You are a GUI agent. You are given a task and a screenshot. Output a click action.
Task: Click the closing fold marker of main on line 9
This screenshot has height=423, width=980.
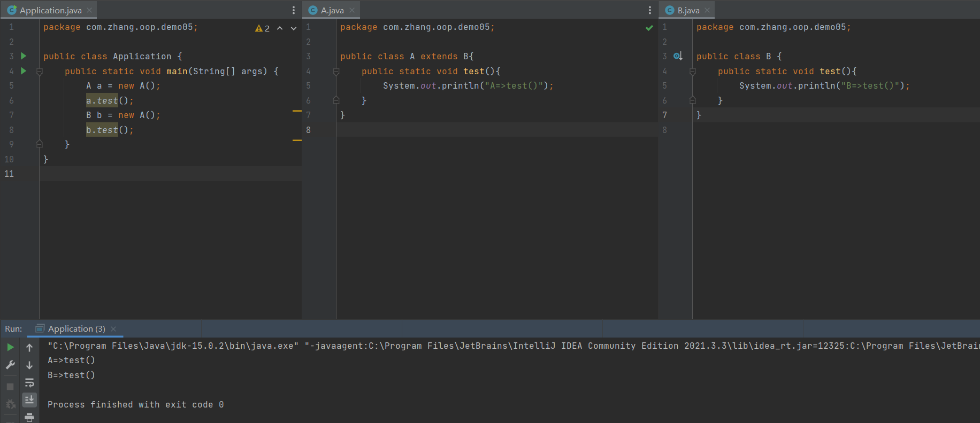pos(39,144)
